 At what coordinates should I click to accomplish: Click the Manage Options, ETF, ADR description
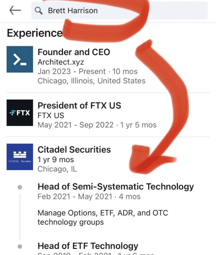[103, 217]
